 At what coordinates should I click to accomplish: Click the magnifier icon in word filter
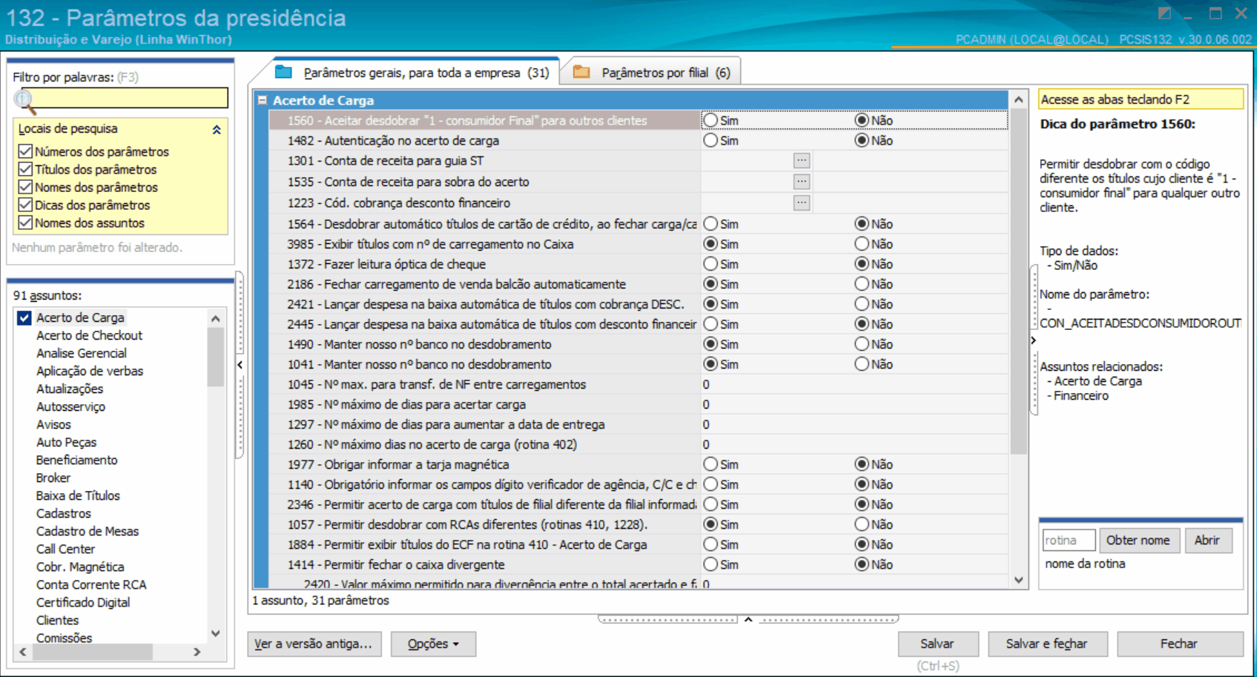(x=24, y=100)
